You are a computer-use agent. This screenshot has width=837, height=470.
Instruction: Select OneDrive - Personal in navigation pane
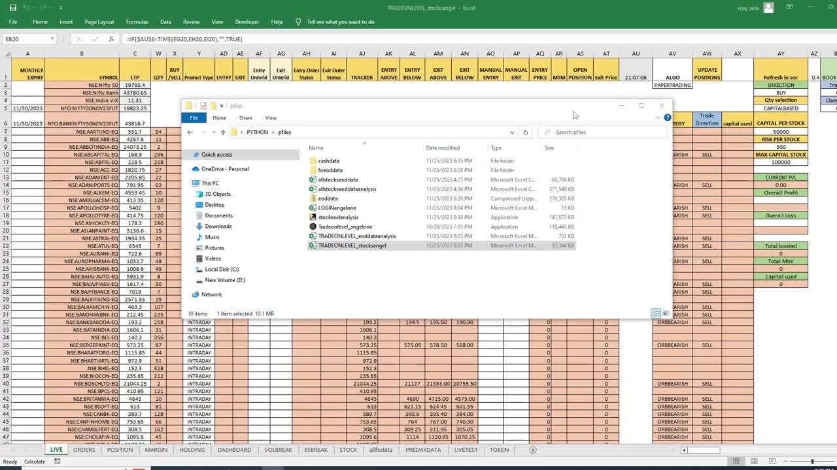pos(224,169)
